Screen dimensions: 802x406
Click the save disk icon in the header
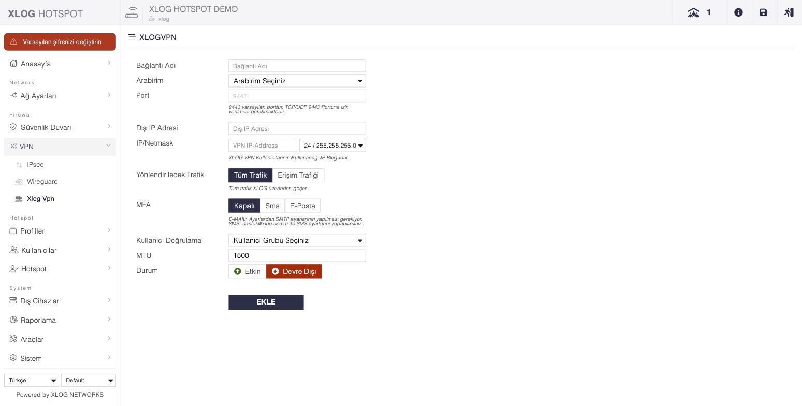(x=763, y=12)
